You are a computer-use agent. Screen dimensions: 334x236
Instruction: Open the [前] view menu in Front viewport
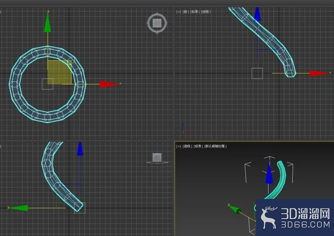[185, 12]
